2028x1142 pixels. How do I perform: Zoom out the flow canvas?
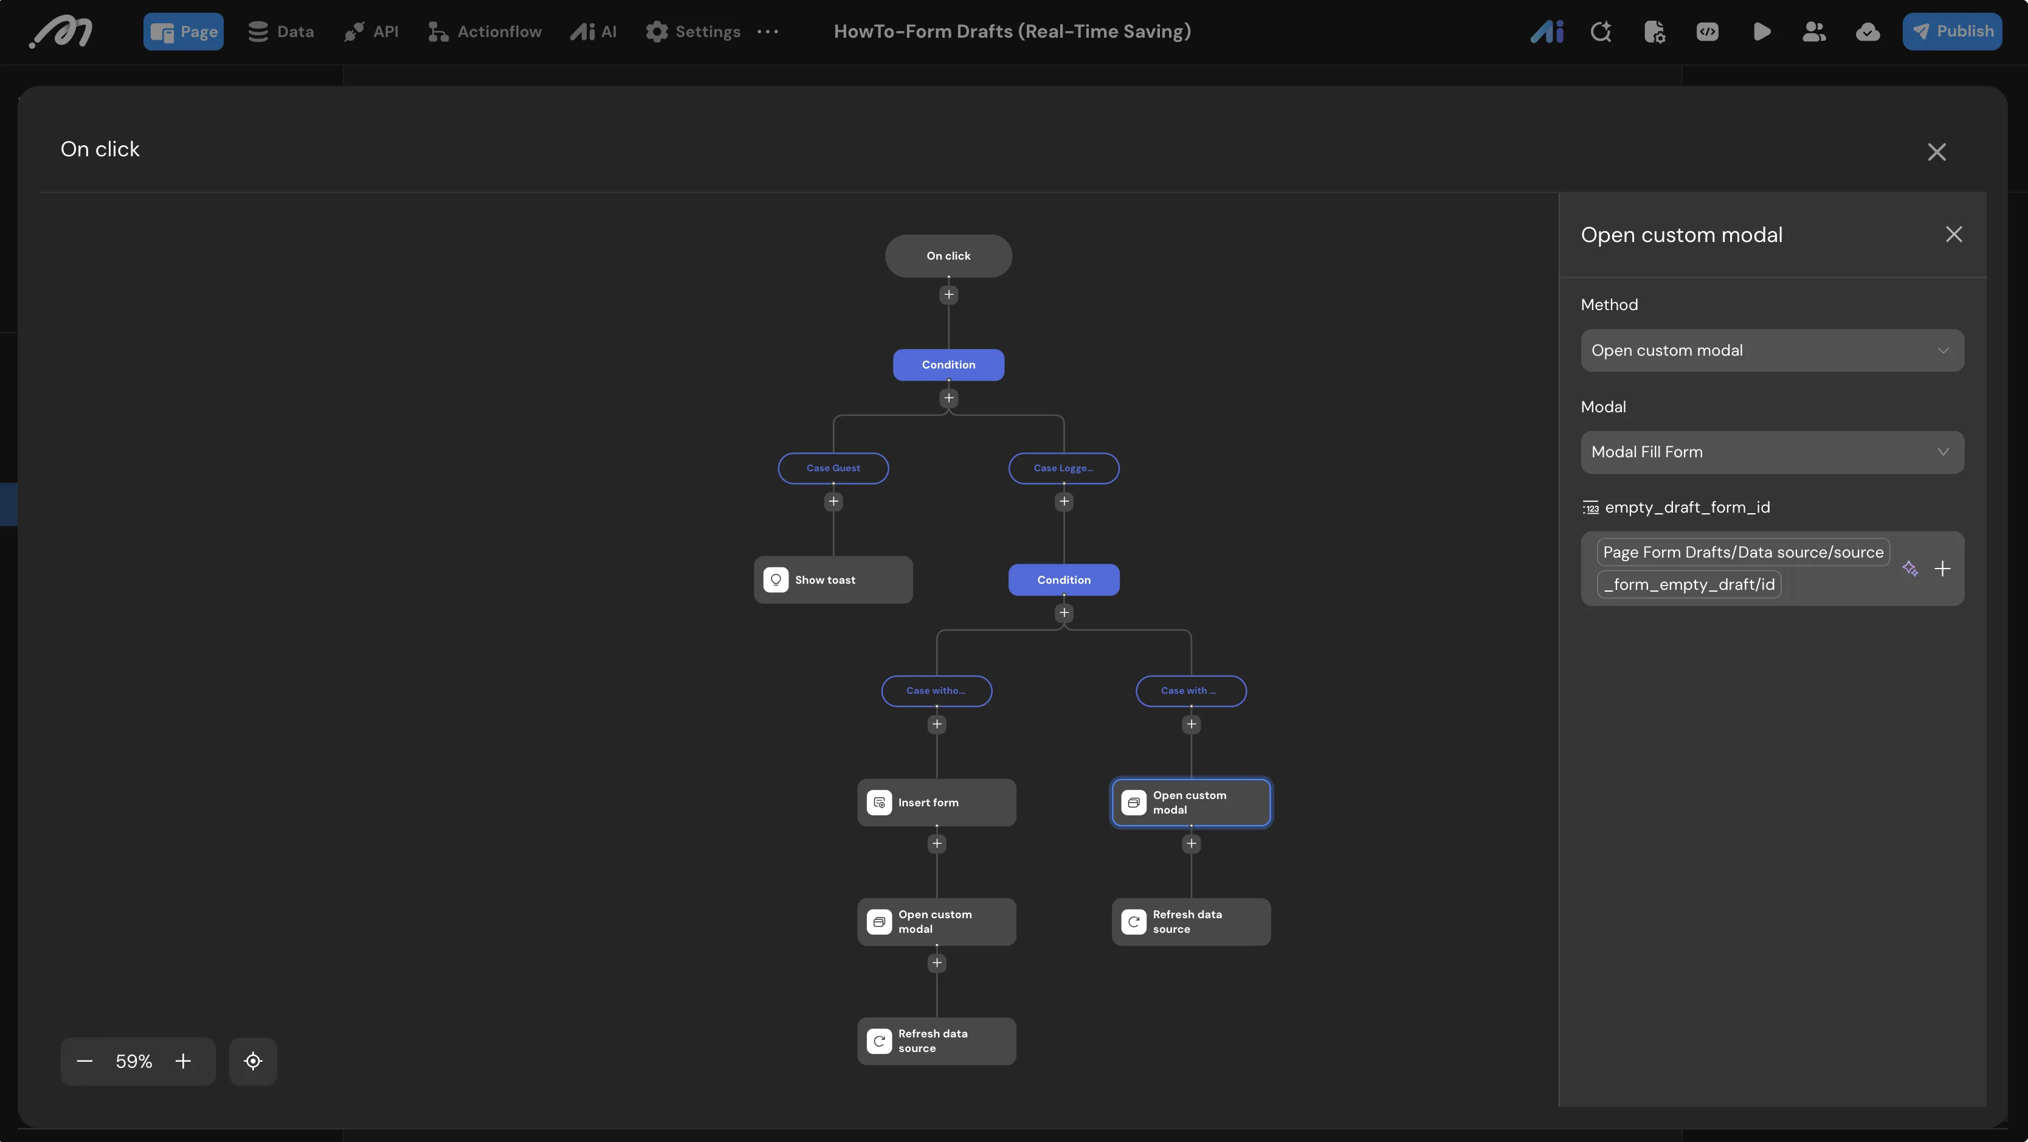84,1061
